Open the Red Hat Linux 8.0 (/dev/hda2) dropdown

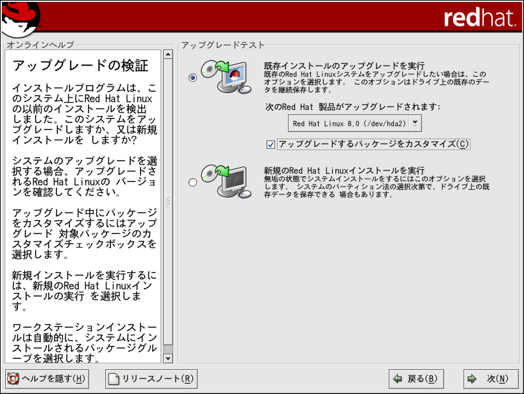(x=349, y=123)
